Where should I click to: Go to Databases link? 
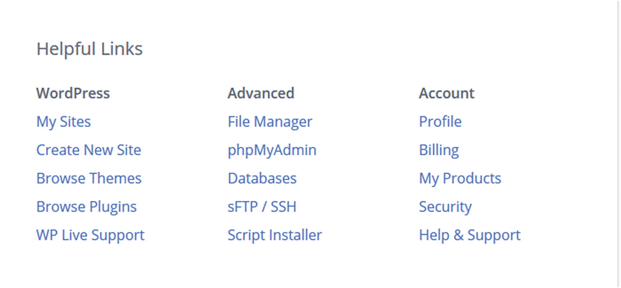[262, 178]
